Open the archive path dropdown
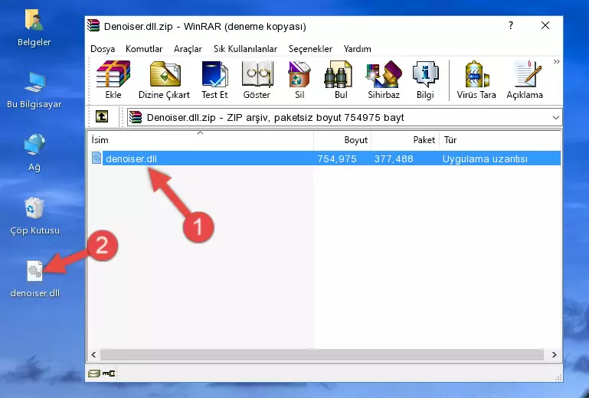This screenshot has width=589, height=398. (x=556, y=118)
